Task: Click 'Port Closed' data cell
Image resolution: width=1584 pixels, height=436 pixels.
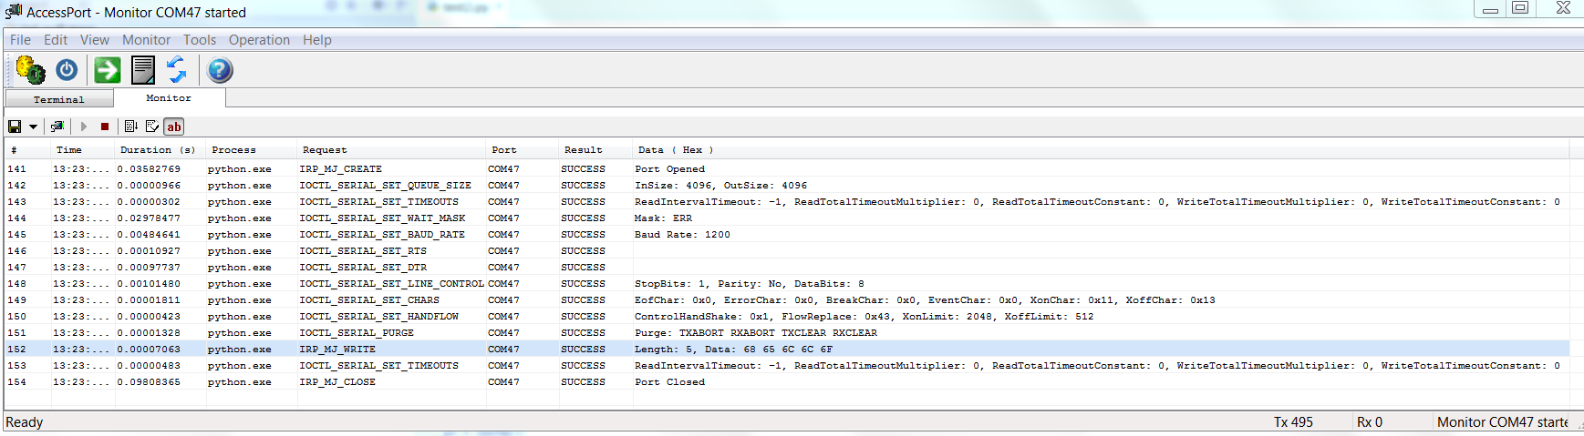Action: pos(669,382)
